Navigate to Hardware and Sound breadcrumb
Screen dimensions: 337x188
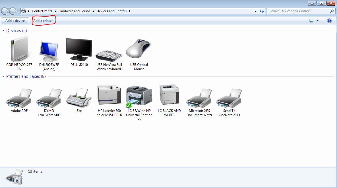tap(74, 11)
